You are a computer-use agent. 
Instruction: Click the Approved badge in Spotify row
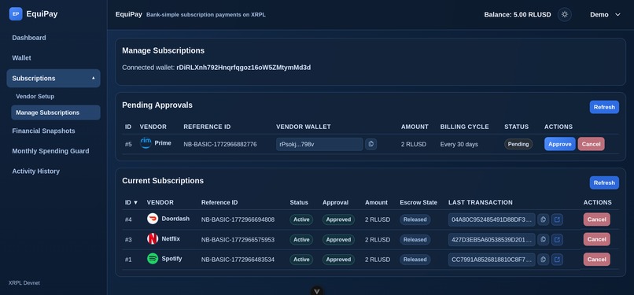(338, 260)
